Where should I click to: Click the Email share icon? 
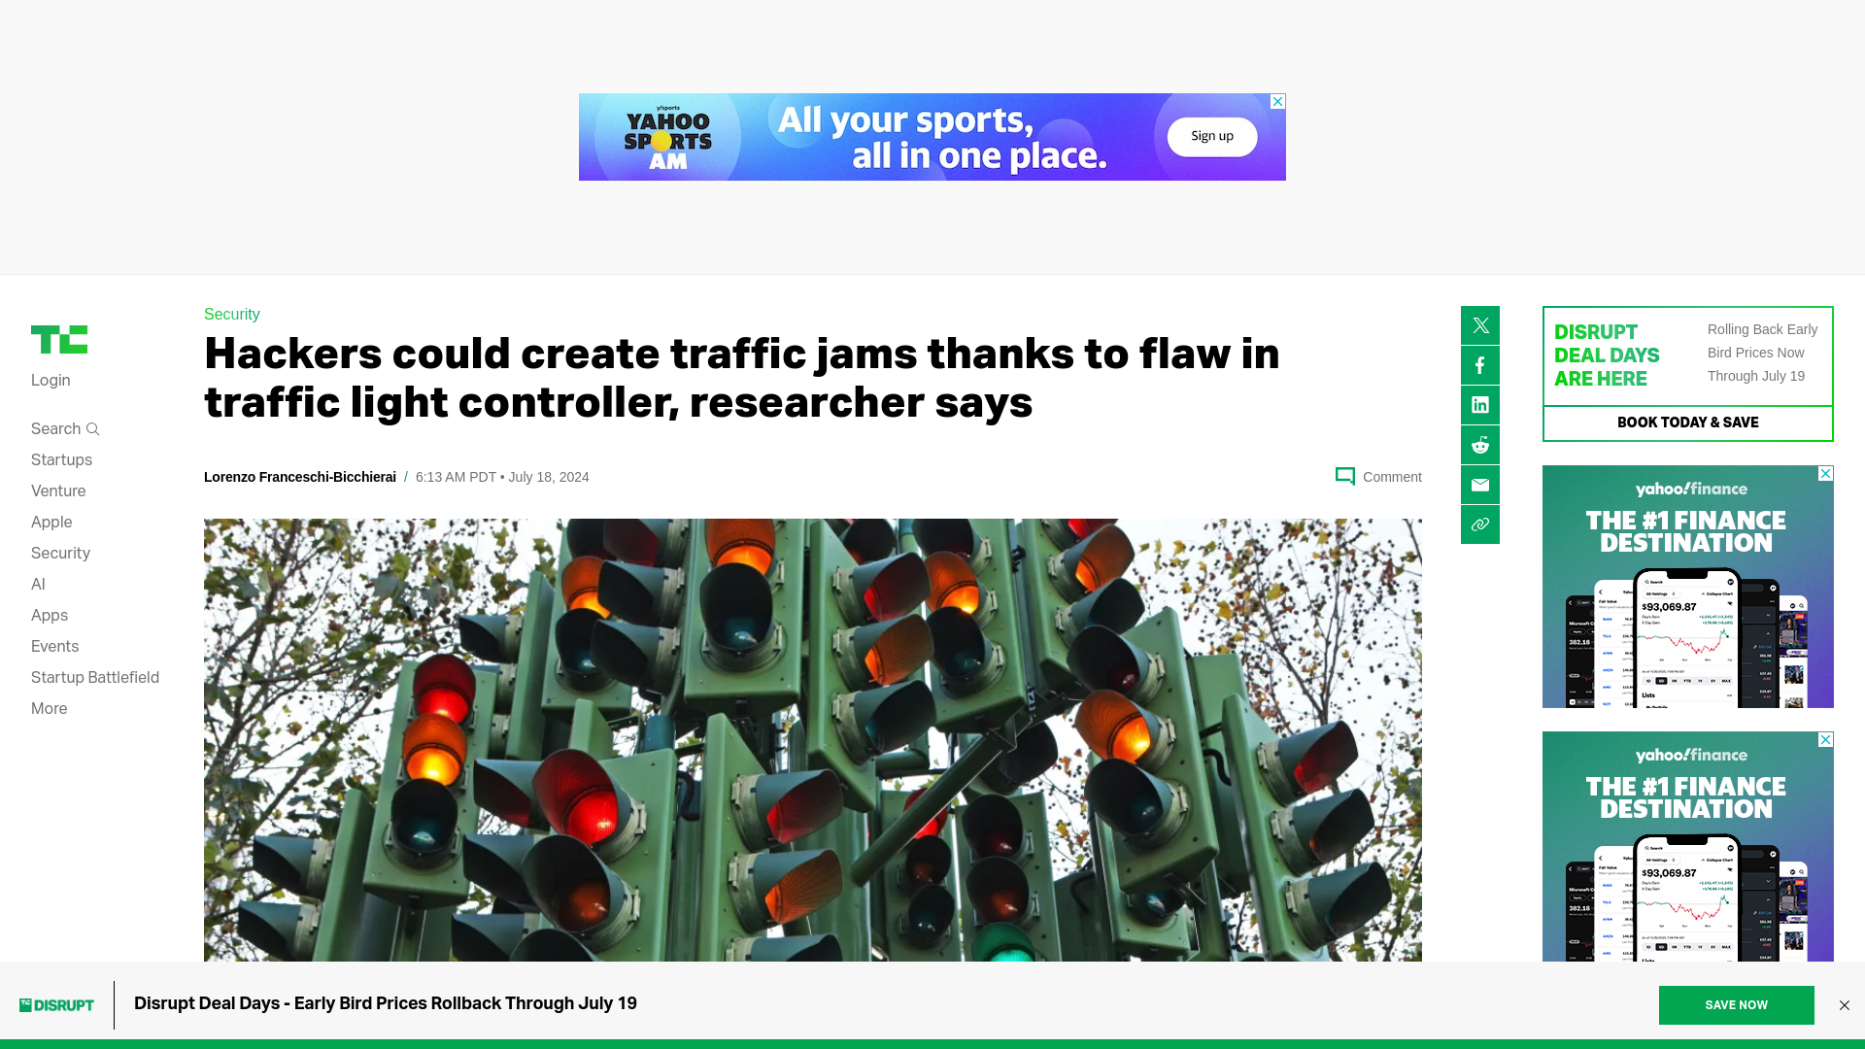click(1479, 484)
